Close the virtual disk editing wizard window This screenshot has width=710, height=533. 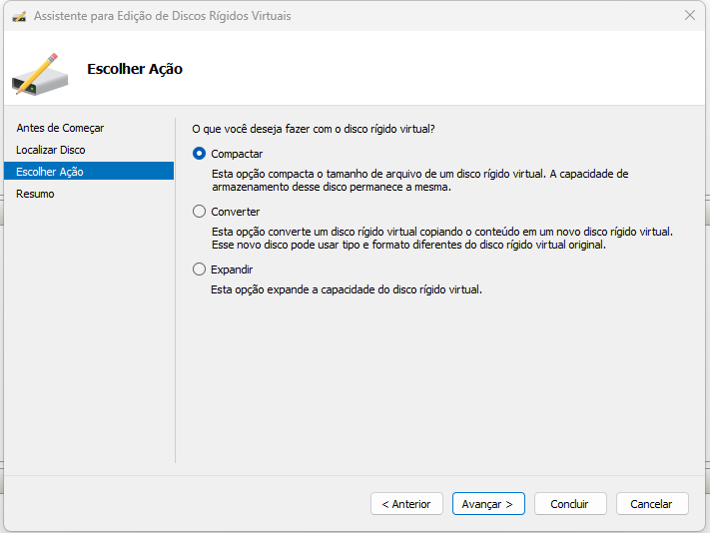click(x=689, y=16)
